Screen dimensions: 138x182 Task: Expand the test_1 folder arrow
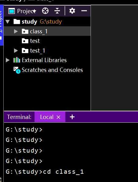coord(16,50)
